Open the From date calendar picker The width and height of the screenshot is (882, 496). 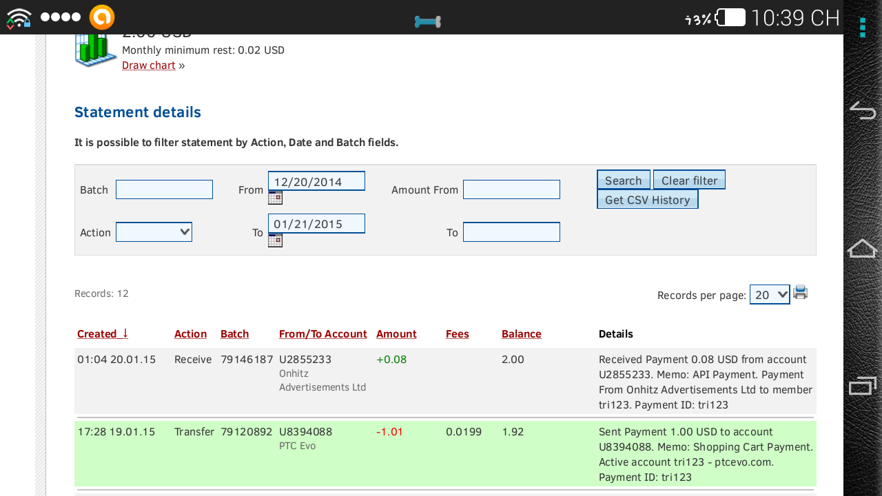(275, 198)
